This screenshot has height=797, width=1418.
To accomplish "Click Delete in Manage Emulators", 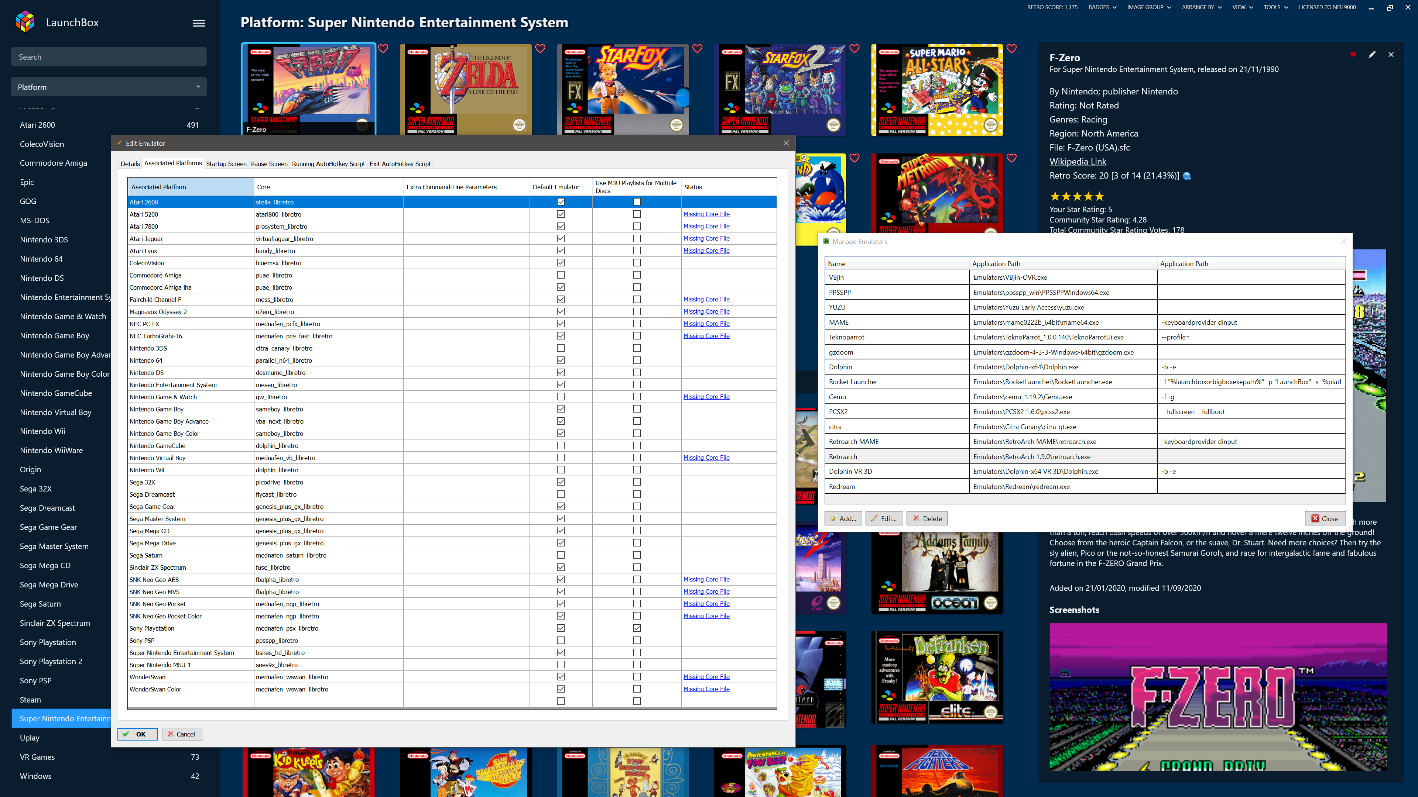I will (x=927, y=518).
